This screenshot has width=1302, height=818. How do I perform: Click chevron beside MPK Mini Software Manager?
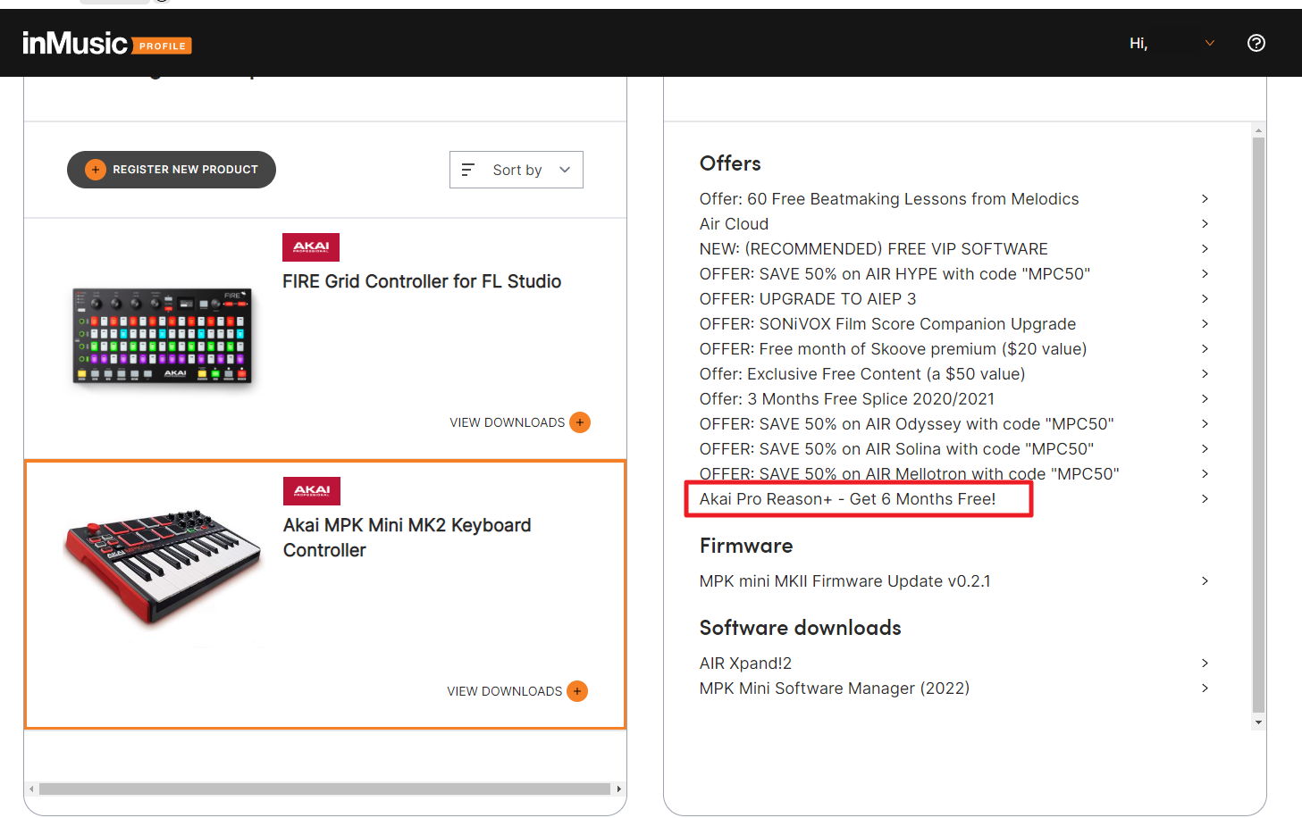pos(1205,689)
